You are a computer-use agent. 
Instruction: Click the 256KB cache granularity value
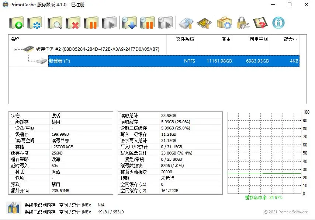point(57,153)
